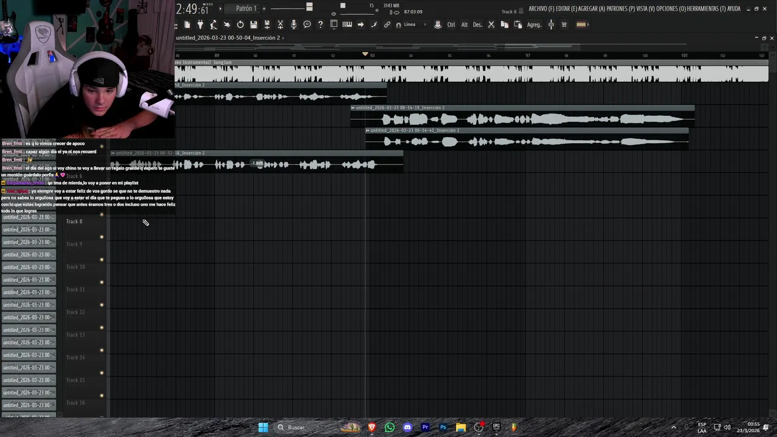Toggle mute dot on Track 8
Image resolution: width=777 pixels, height=437 pixels.
101,237
